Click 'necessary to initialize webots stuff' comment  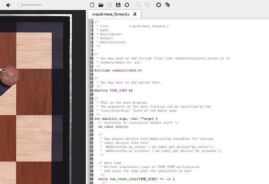click(x=138, y=123)
